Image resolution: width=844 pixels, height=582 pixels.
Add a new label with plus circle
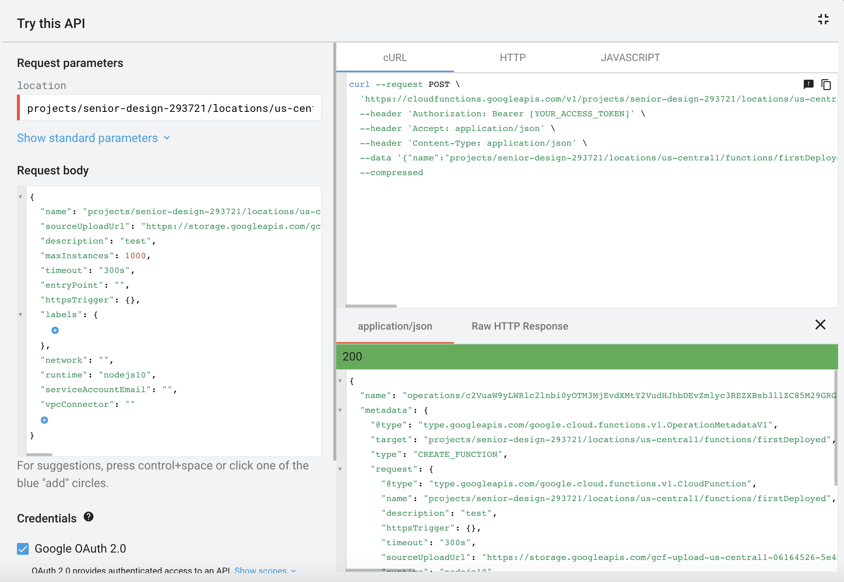click(x=55, y=330)
